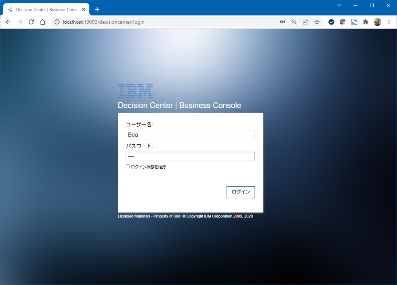Viewport: 397px width, 285px height.
Task: Open the blue checkmark extension
Action: click(x=331, y=22)
